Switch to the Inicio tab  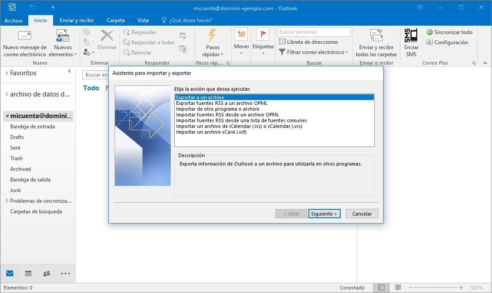pos(40,20)
